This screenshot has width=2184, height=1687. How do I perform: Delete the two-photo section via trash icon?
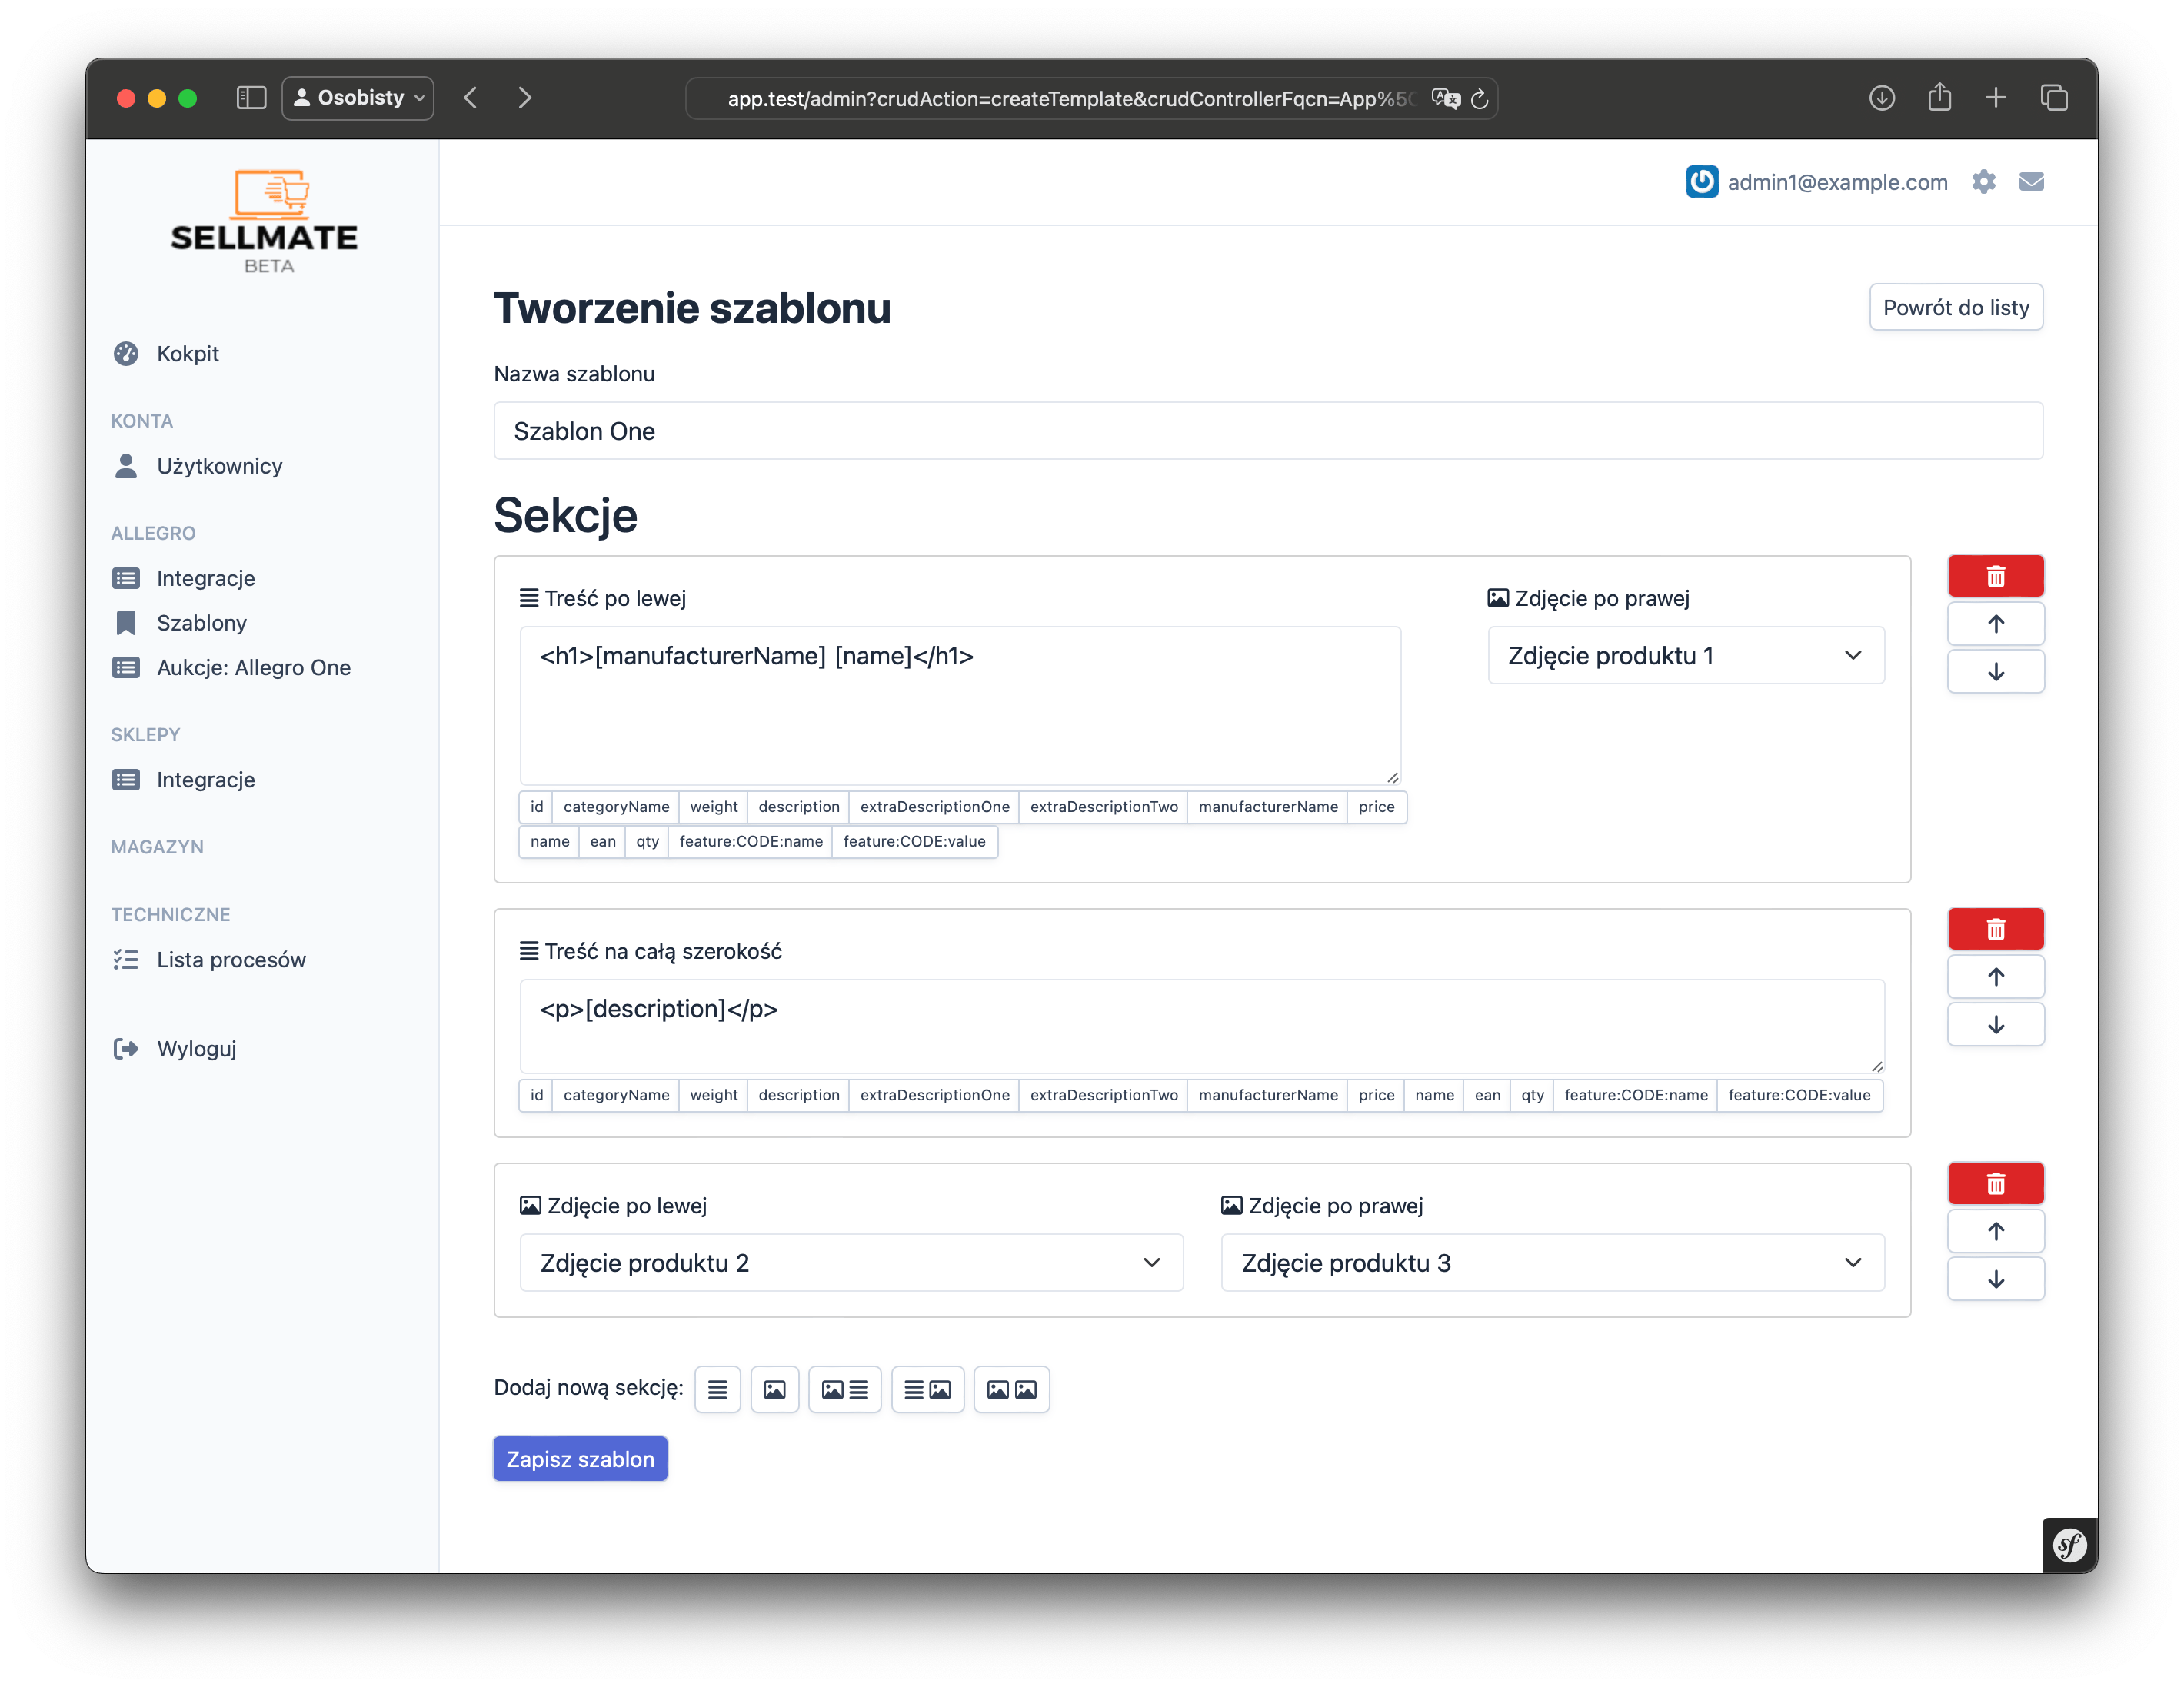click(x=1995, y=1184)
